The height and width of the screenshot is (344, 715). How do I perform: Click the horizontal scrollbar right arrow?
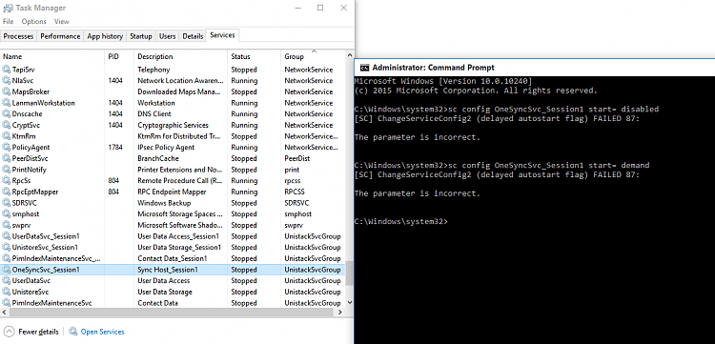tap(340, 313)
